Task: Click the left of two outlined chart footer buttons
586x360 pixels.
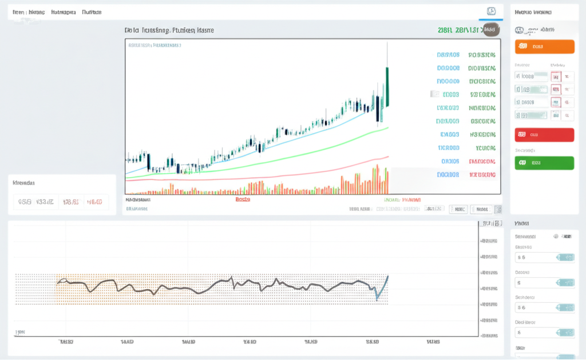Action: tap(458, 209)
